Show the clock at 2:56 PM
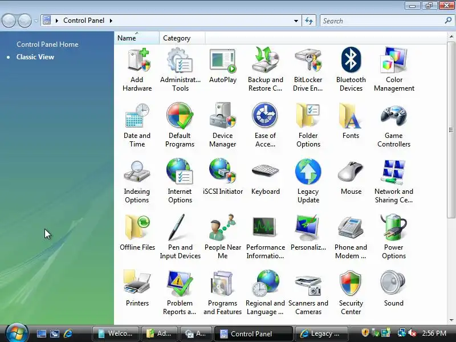 [434, 333]
